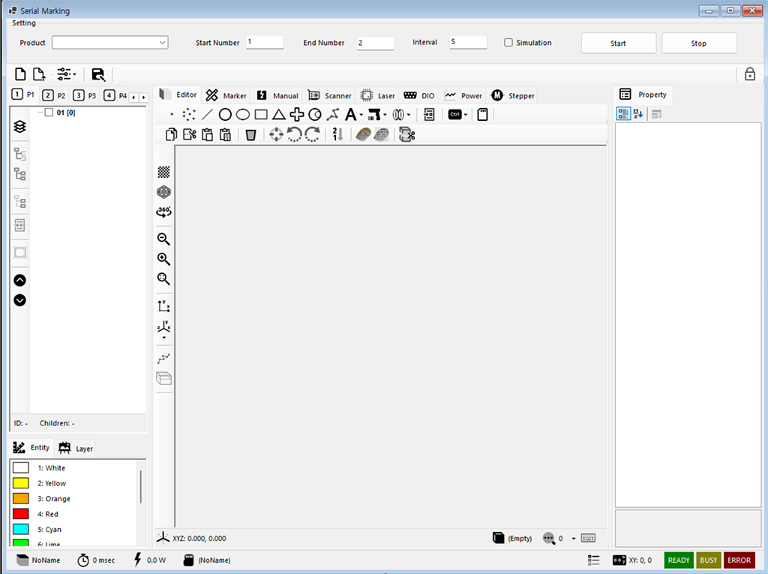Check the 01 [0] layer checkbox
Viewport: 768px width, 574px height.
49,113
